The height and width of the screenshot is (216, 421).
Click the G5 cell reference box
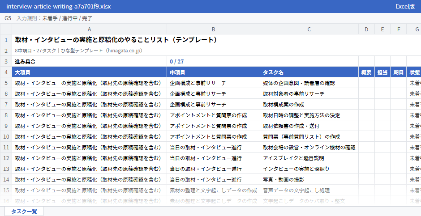[8, 18]
